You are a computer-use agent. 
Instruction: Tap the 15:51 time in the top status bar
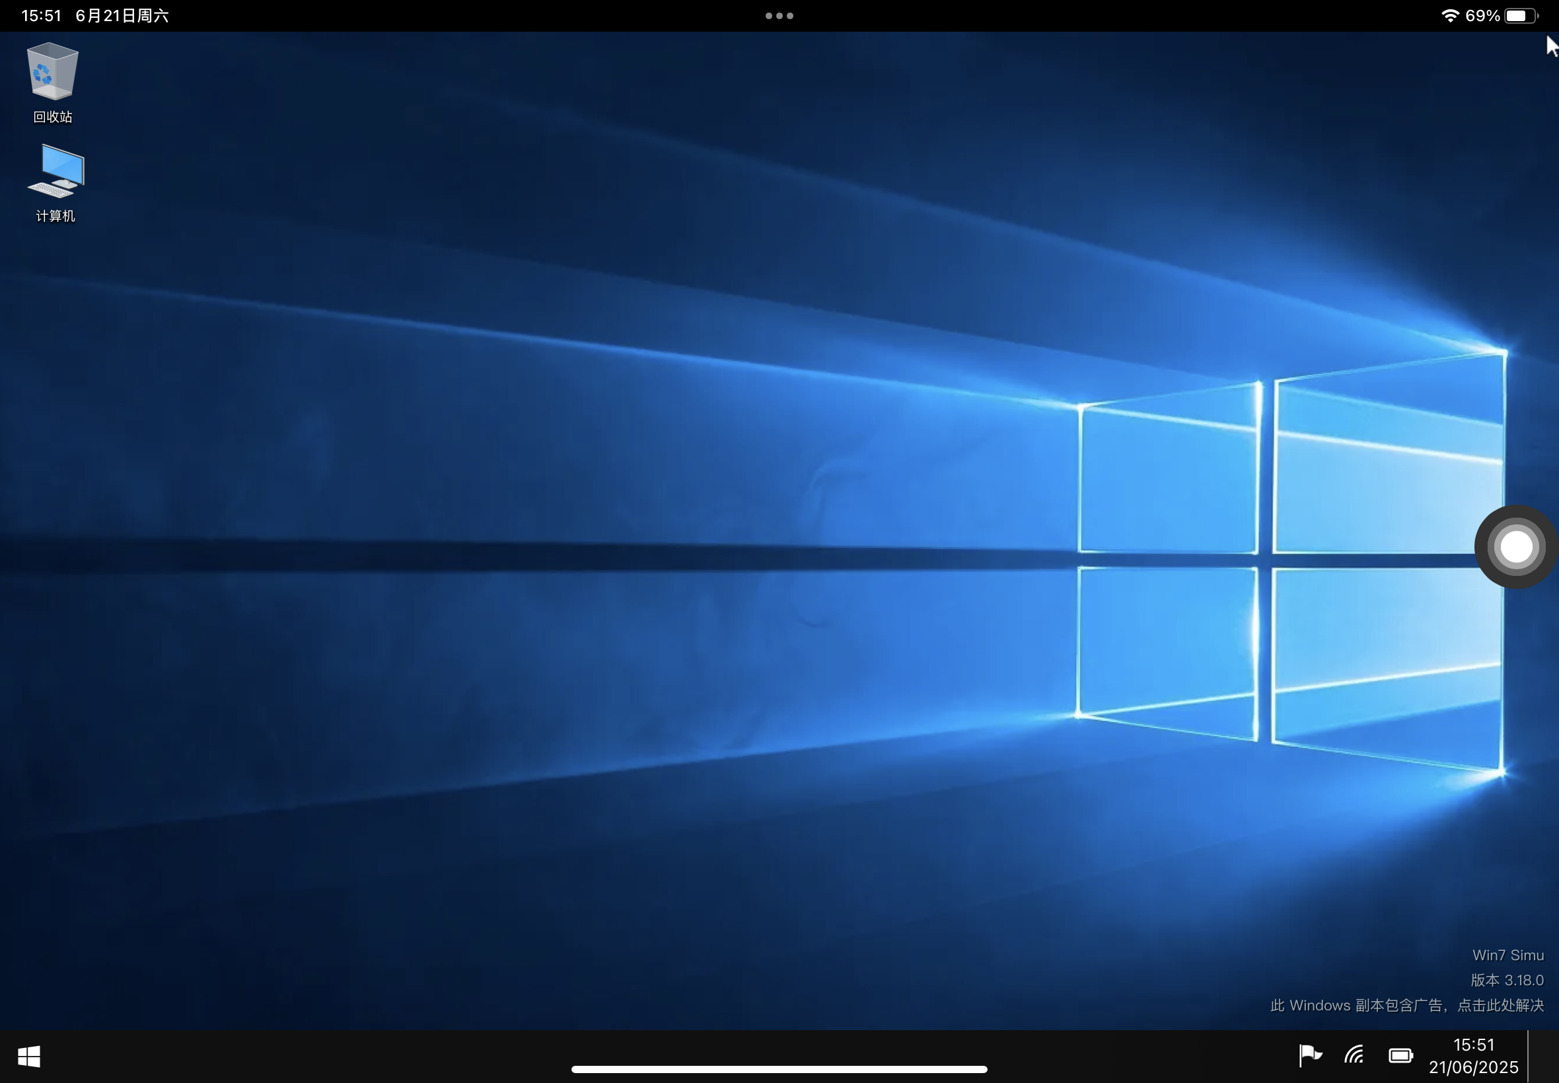[42, 16]
